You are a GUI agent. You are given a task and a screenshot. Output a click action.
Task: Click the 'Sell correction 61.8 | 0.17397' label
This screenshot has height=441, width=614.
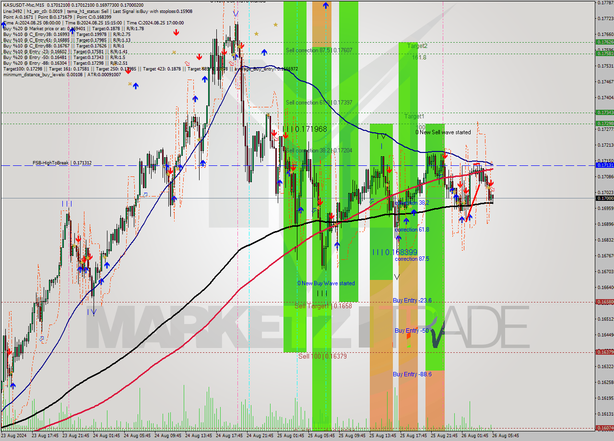(x=319, y=103)
